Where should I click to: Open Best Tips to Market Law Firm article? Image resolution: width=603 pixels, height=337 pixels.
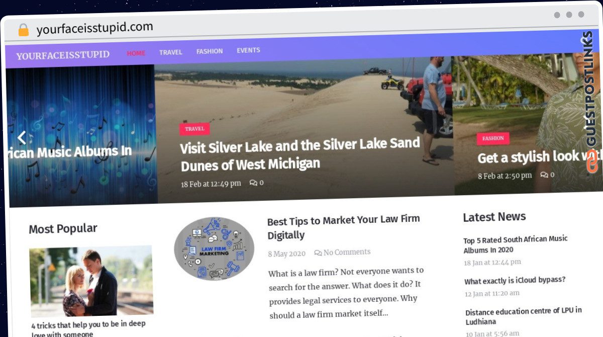pyautogui.click(x=343, y=227)
